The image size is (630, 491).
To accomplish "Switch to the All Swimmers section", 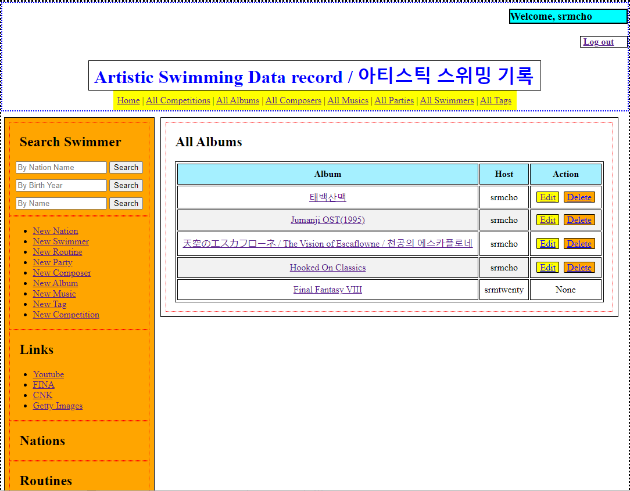I will pos(446,100).
